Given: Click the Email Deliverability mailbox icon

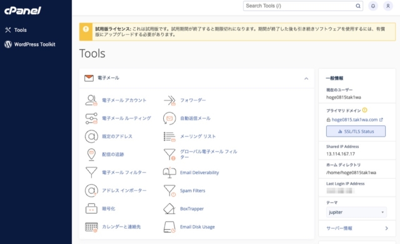Looking at the screenshot, I should point(169,172).
